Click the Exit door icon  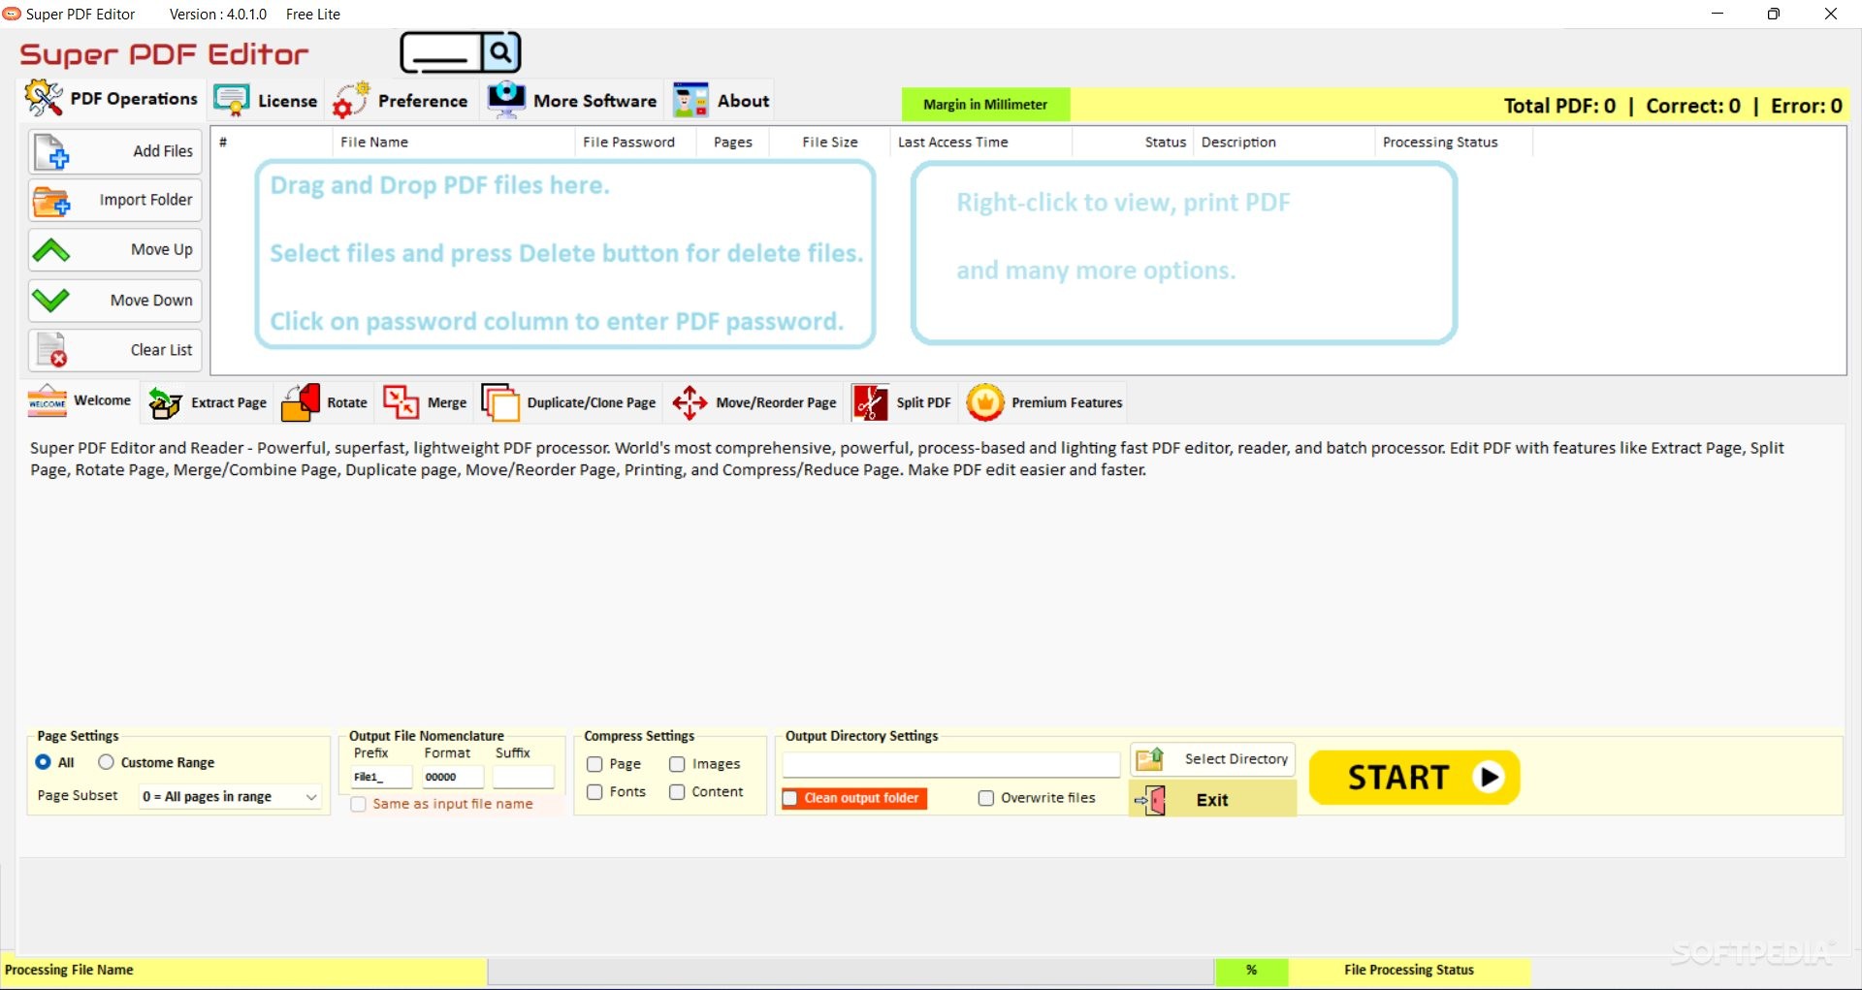pos(1150,800)
